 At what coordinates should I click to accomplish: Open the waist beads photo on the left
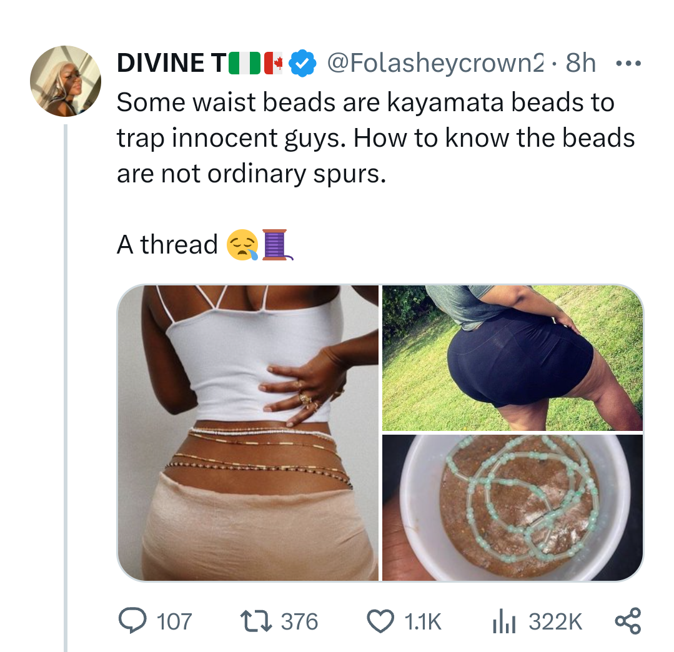point(248,433)
